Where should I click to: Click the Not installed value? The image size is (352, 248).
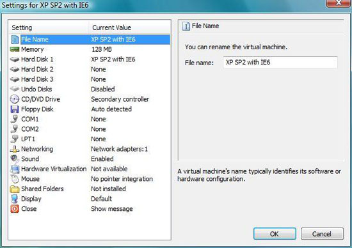point(108,189)
